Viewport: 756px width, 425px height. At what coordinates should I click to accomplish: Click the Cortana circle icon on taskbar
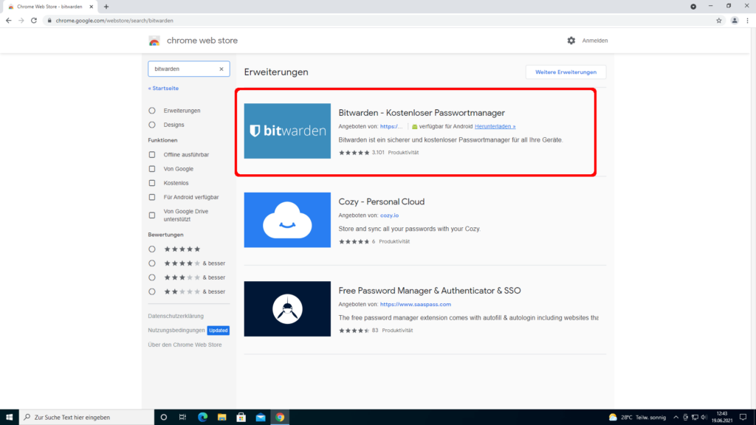point(163,418)
